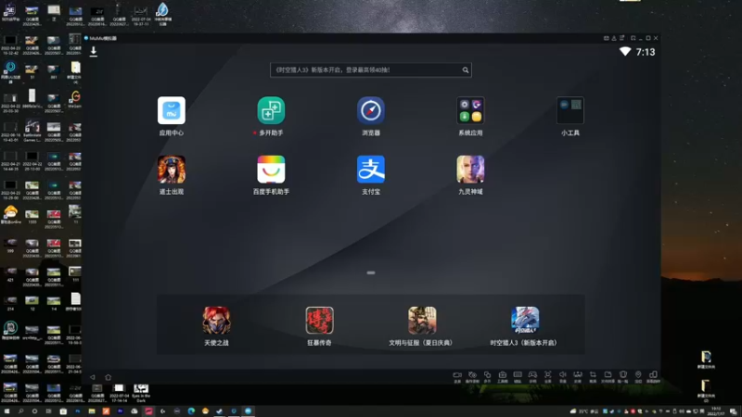Launch the 九灵神域 game
Image resolution: width=742 pixels, height=417 pixels.
coord(470,170)
